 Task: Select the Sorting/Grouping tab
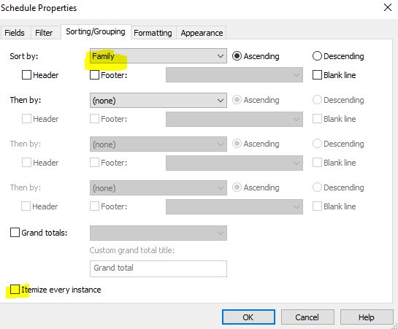[x=96, y=31]
